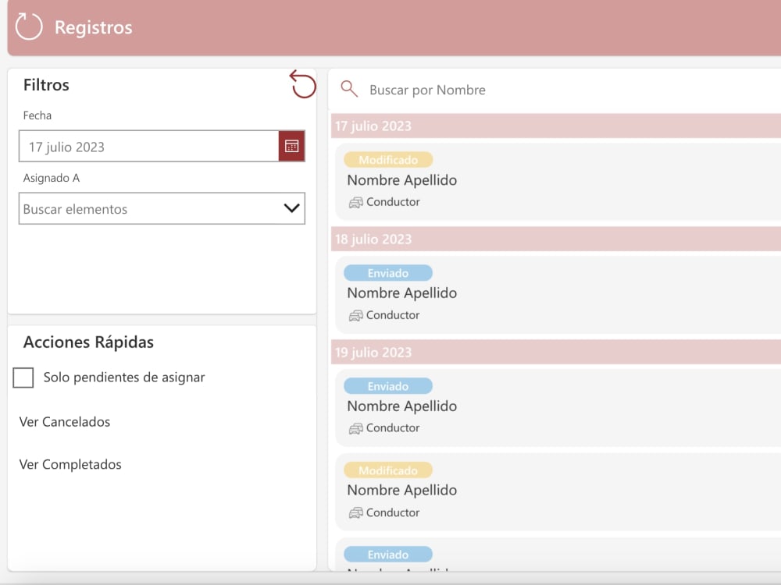Viewport: 781px width, 585px height.
Task: Select the Enviado badge under 18 julio 2023
Action: 388,272
